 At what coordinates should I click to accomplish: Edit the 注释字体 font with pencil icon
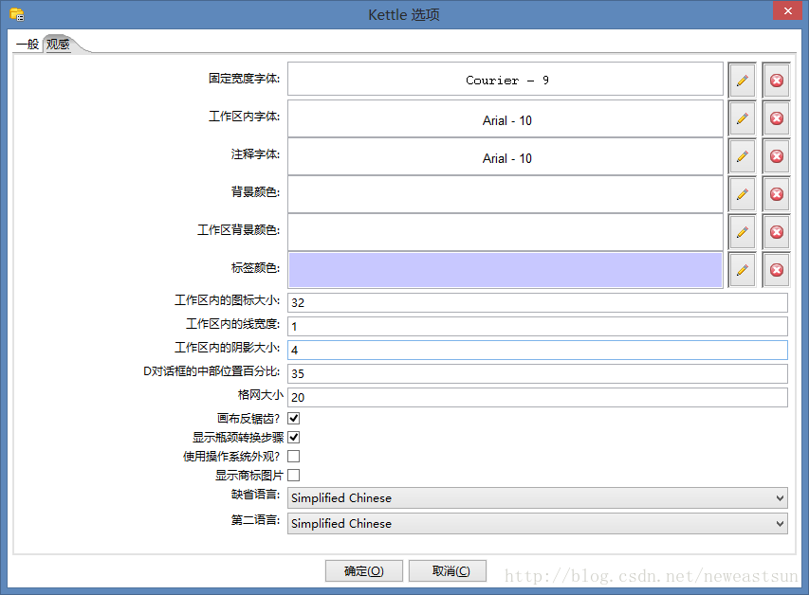pyautogui.click(x=742, y=156)
